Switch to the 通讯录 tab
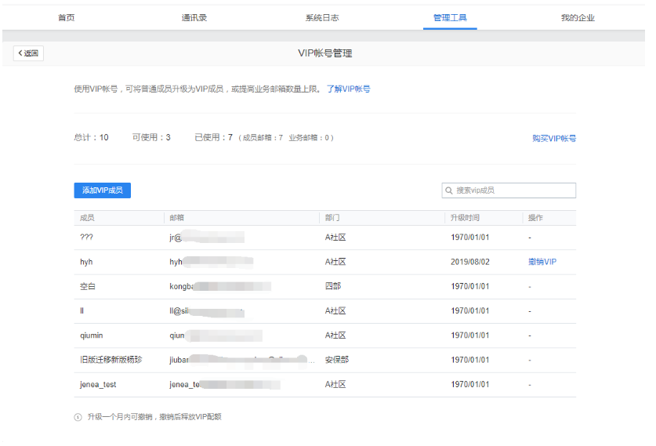This screenshot has height=446, width=656. click(194, 17)
